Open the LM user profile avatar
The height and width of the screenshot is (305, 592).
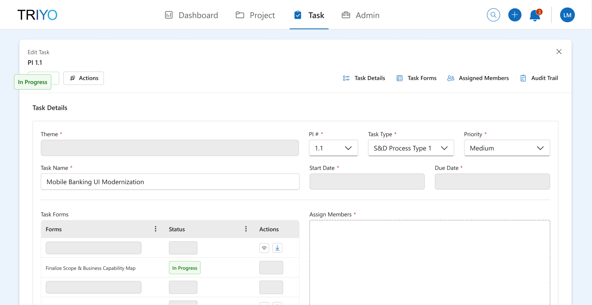pyautogui.click(x=567, y=15)
